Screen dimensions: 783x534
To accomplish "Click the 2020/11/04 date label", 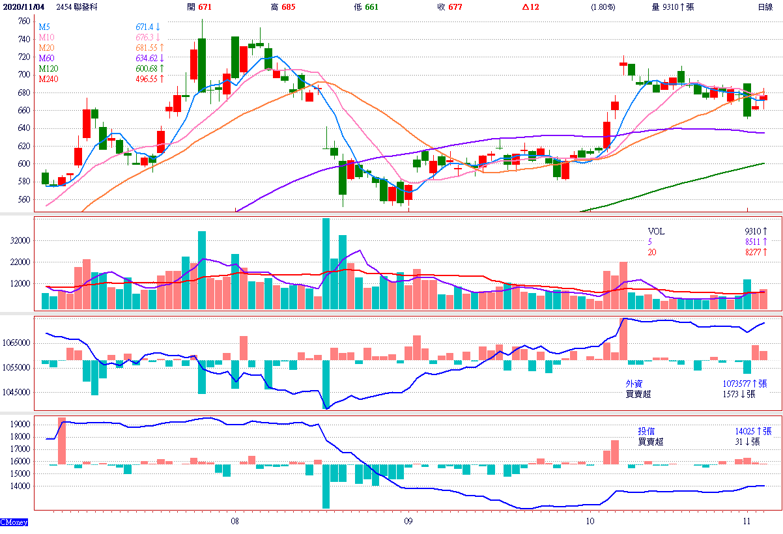I will click(24, 7).
